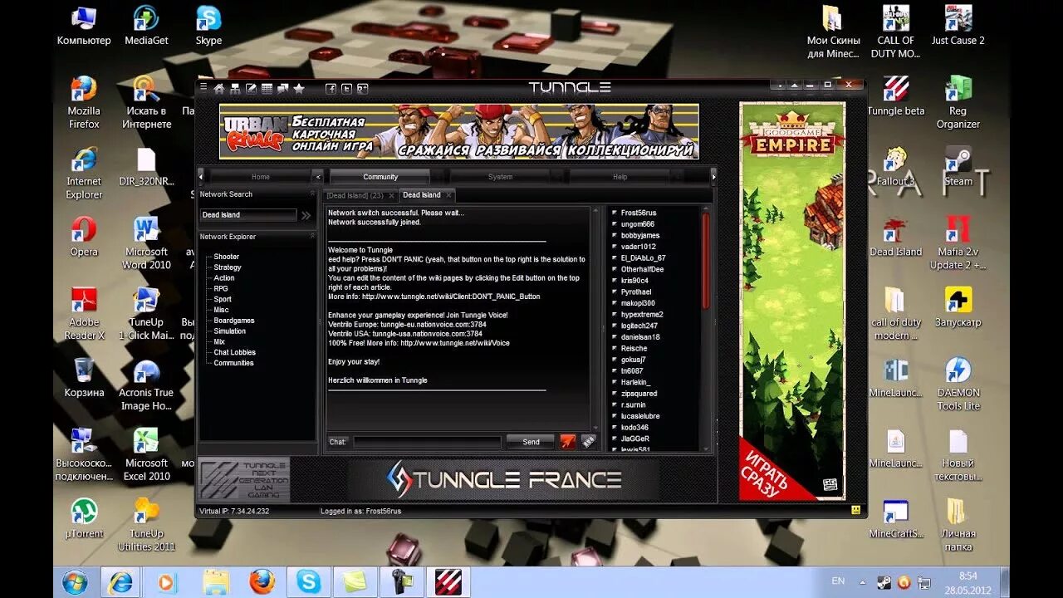Image resolution: width=1063 pixels, height=598 pixels.
Task: Click the Send chat button
Action: click(x=531, y=442)
